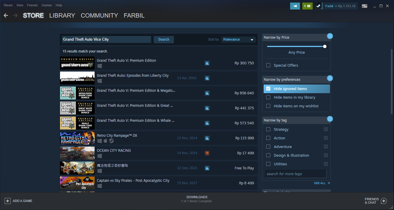394x210 pixels.
Task: Open Retro City Rampage DX result
Action: click(x=159, y=138)
